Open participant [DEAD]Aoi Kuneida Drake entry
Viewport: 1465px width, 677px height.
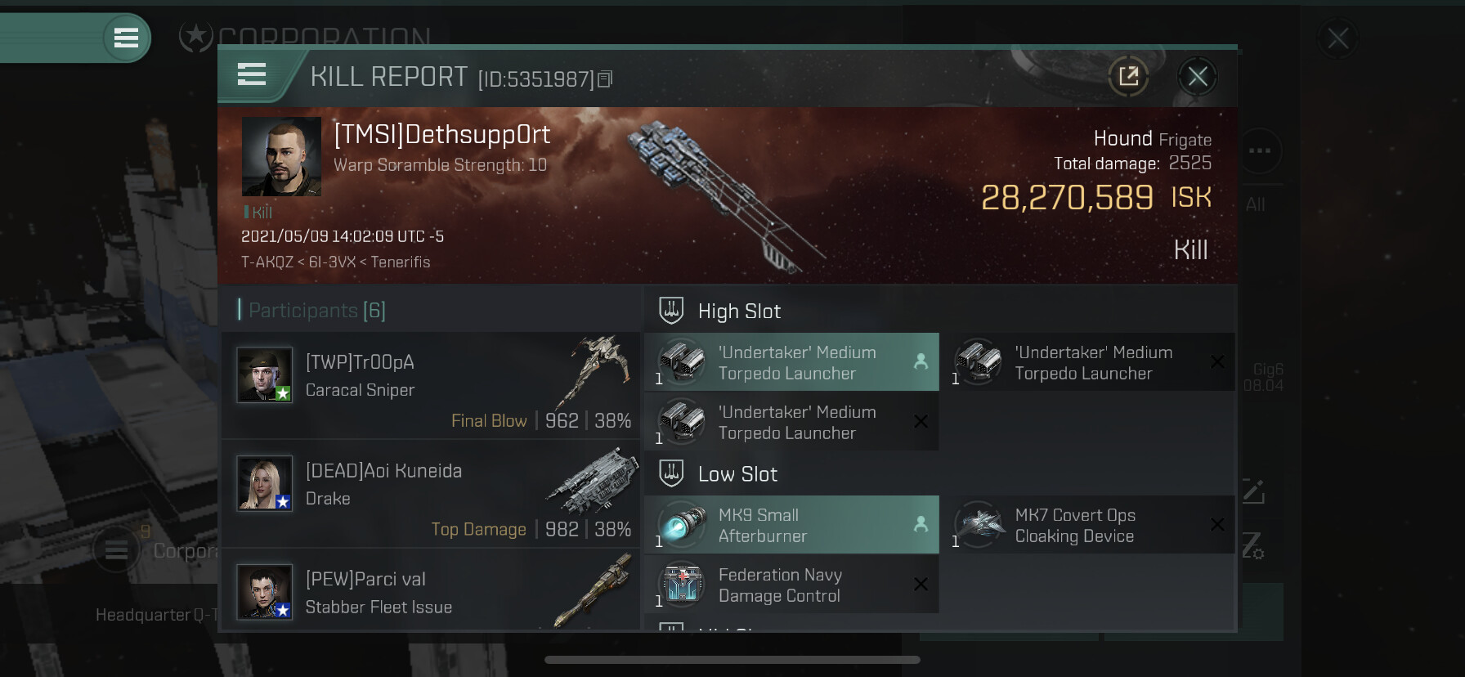coord(431,494)
